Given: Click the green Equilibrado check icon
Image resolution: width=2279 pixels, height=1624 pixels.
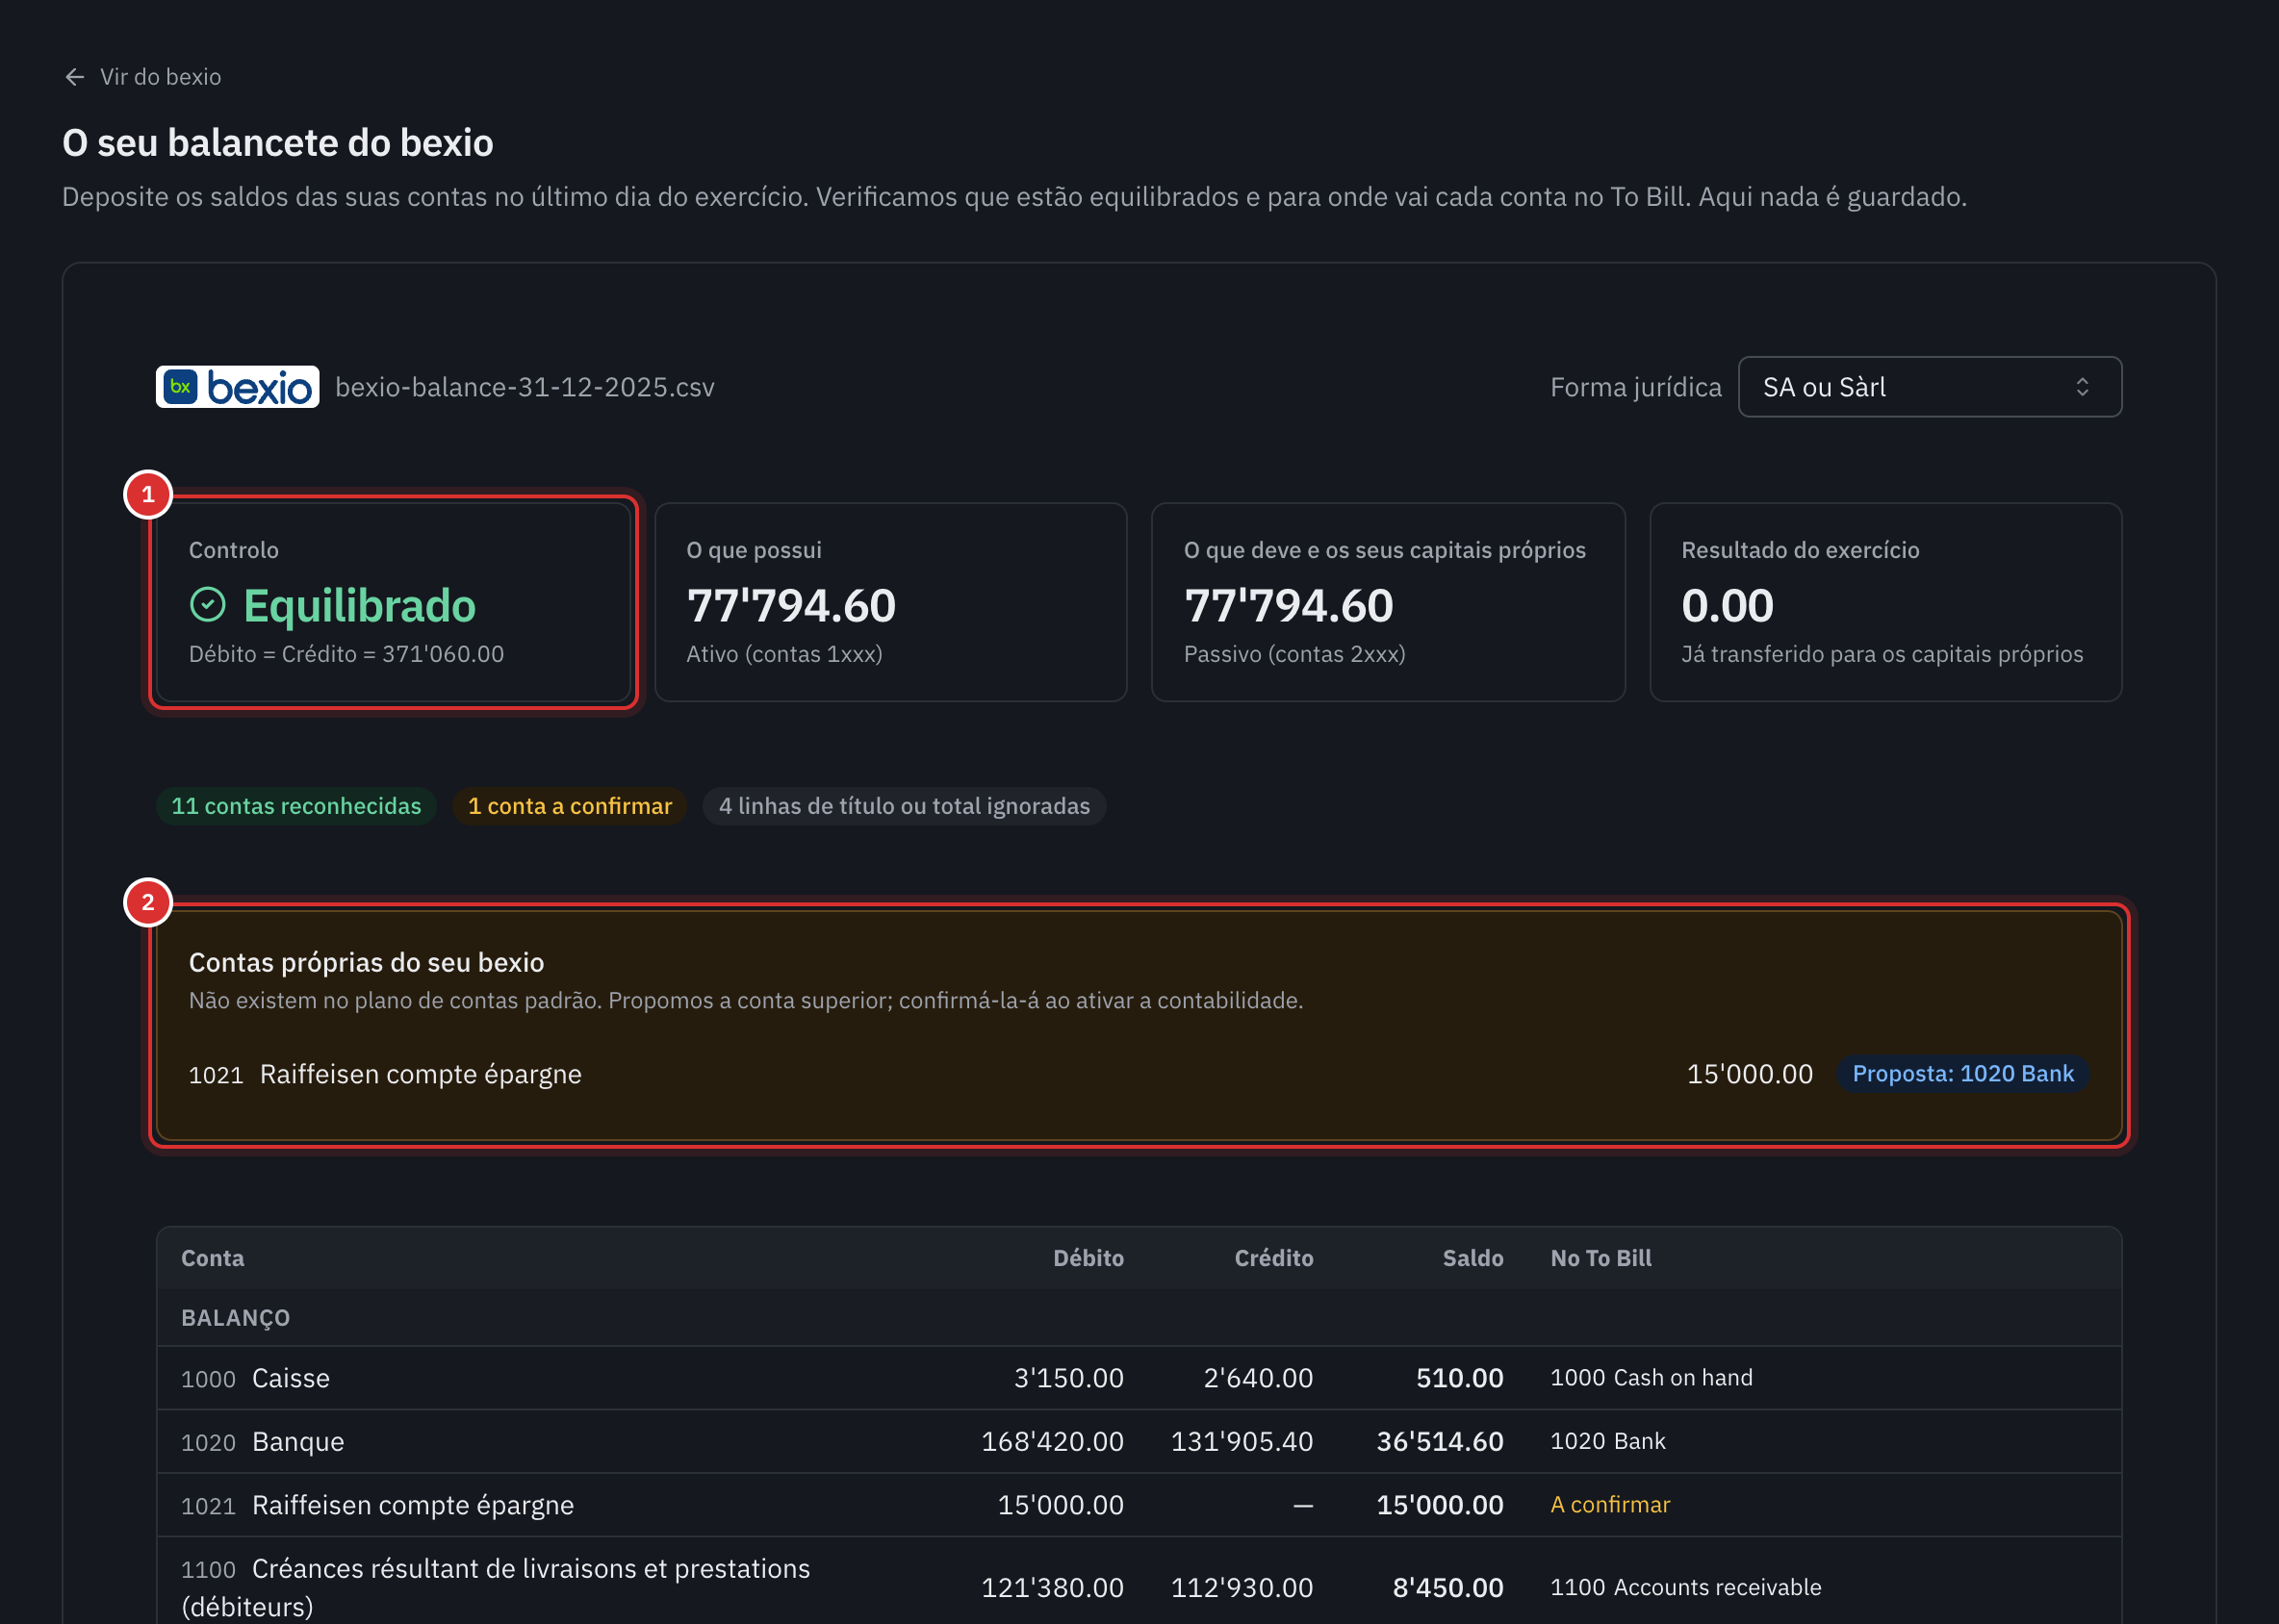Looking at the screenshot, I should coord(207,604).
